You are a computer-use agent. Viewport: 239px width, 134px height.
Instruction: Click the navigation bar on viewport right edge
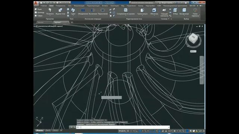click(202, 70)
